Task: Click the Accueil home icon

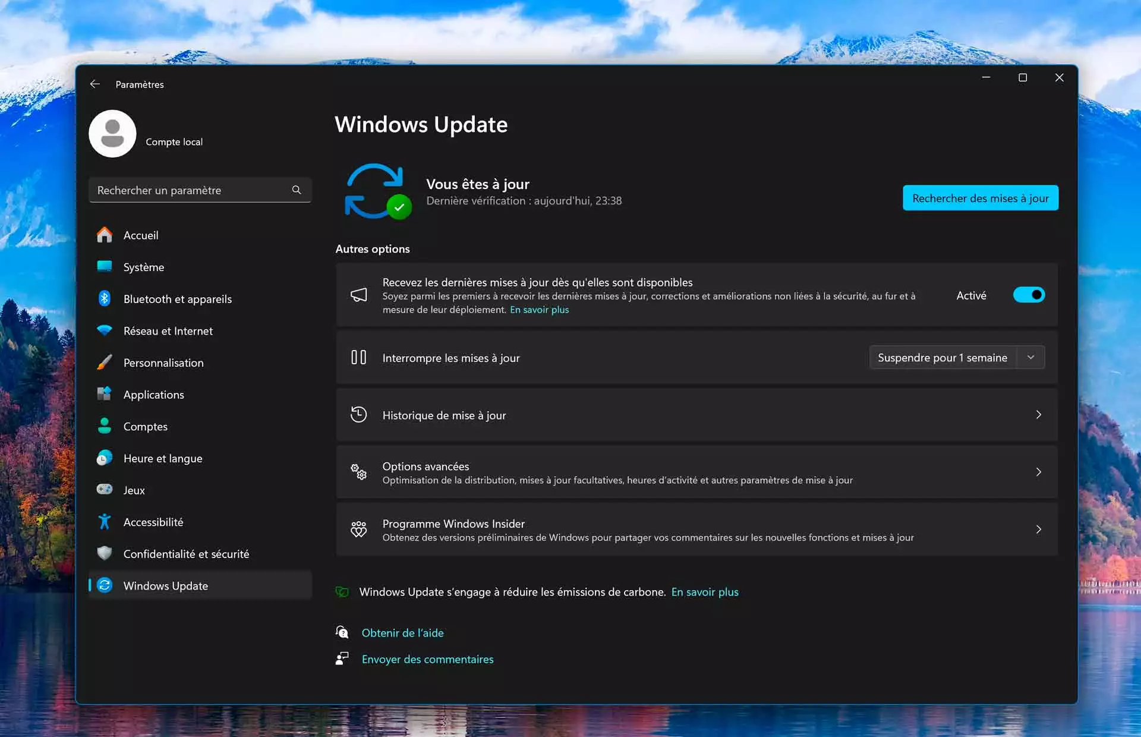Action: [105, 235]
